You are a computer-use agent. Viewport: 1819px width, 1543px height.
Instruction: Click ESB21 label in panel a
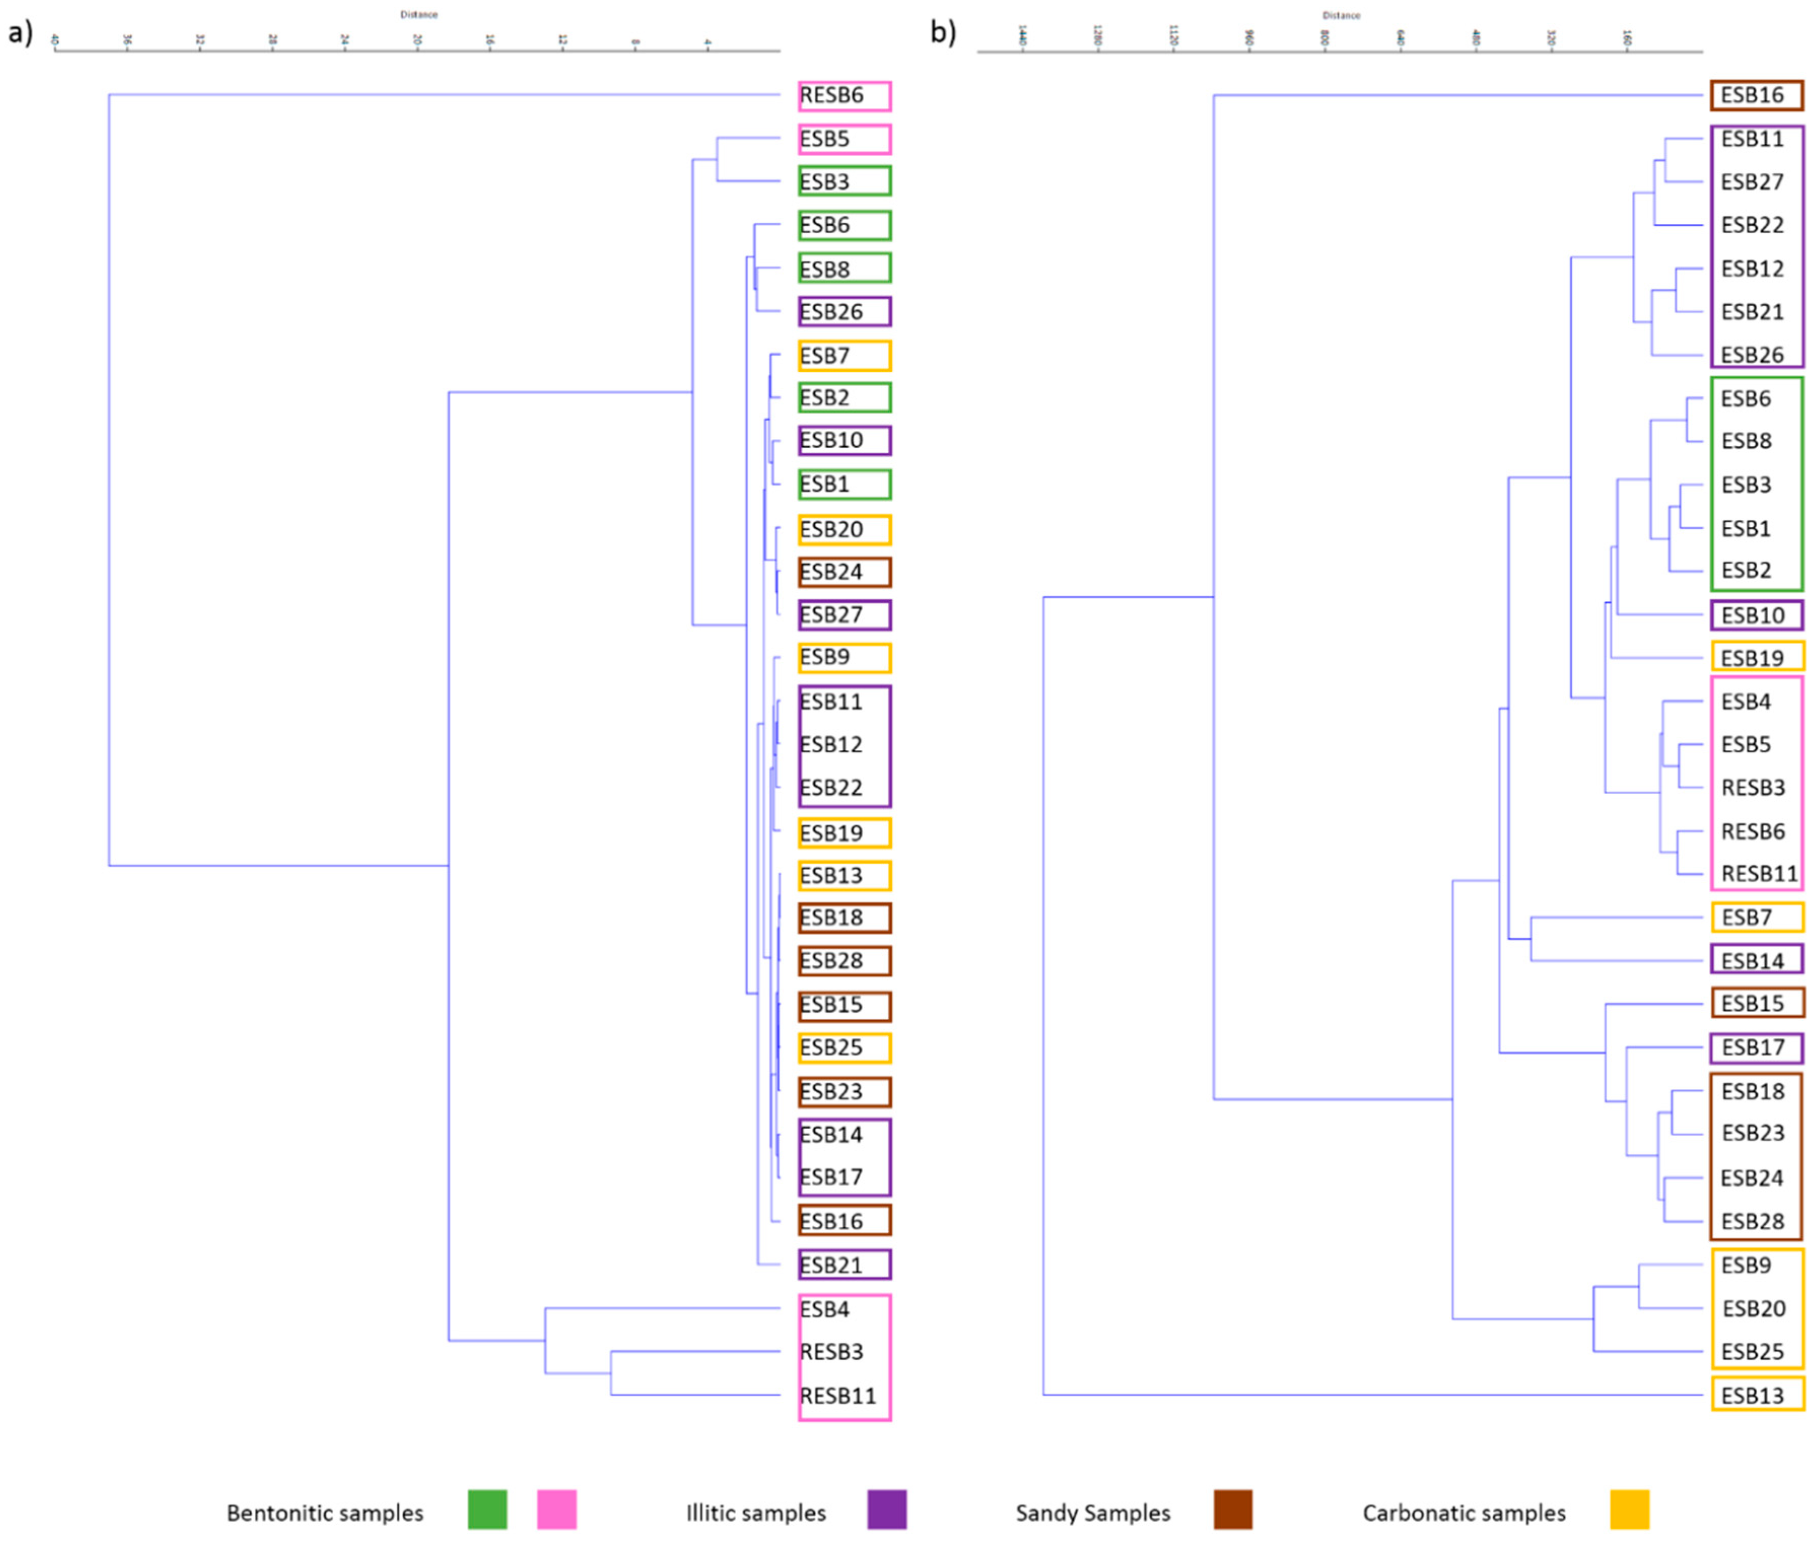pyautogui.click(x=831, y=1265)
